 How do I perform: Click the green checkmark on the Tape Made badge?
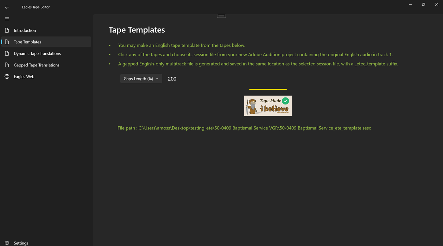286,101
